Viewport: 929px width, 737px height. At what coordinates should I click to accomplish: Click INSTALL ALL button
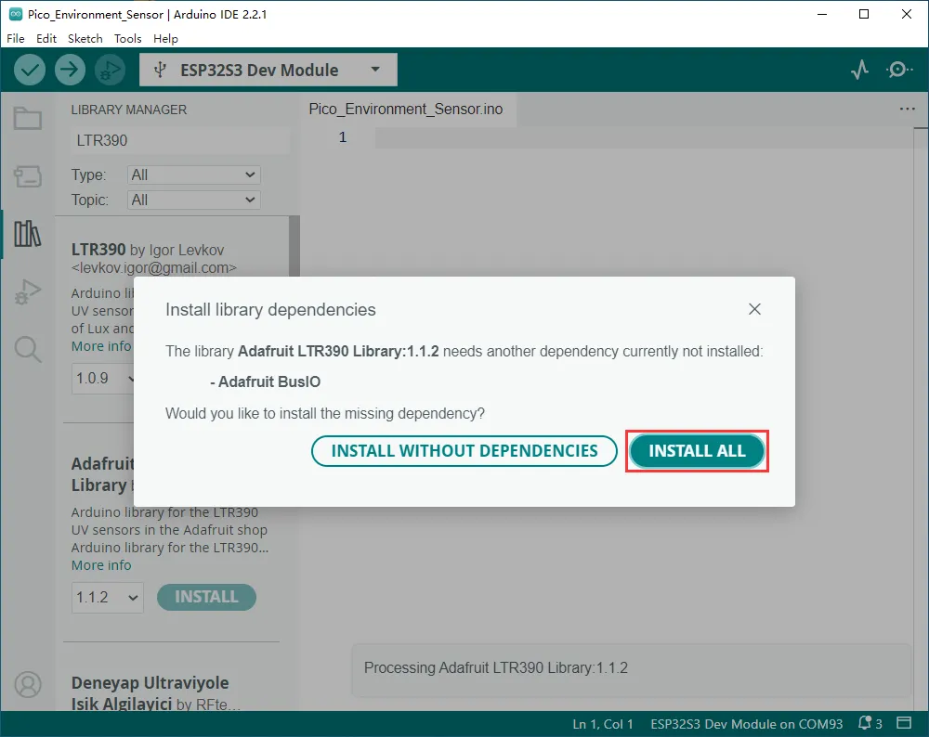[697, 451]
